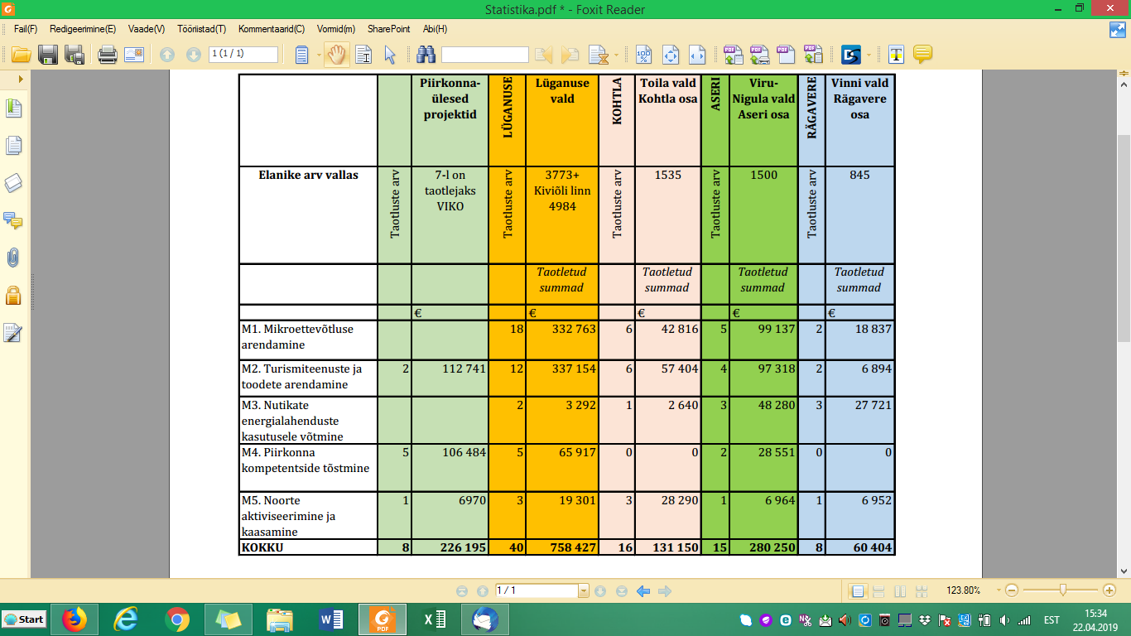Open the Redigeerimine(E) menu
Viewport: 1131px width, 636px height.
[83, 29]
